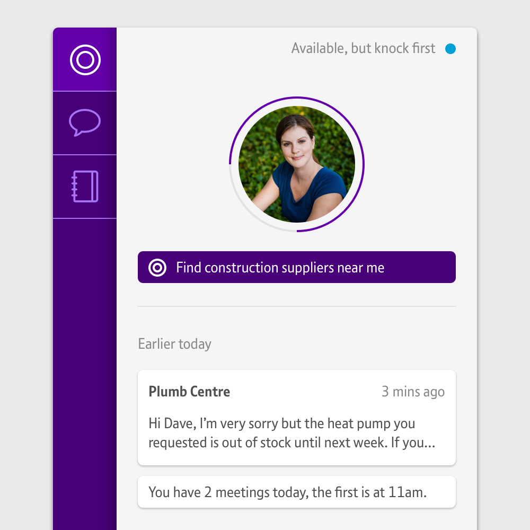Click 'Find construction suppliers near me' button

click(297, 267)
